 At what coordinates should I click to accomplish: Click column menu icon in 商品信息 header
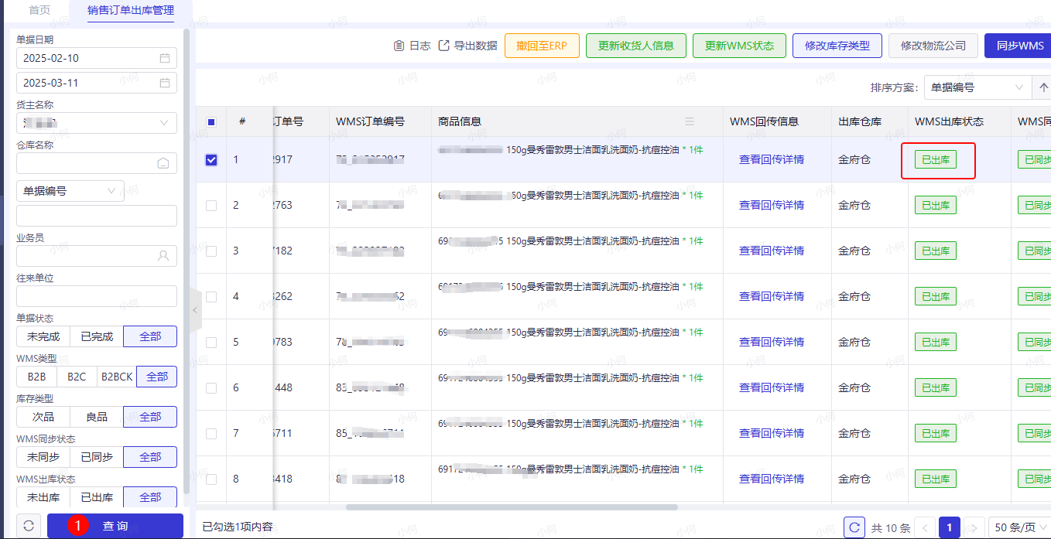[x=690, y=121]
